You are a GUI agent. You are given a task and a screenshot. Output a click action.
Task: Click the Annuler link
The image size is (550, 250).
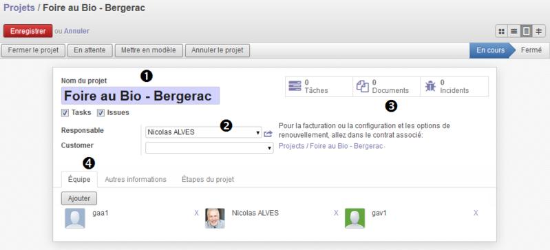coord(76,31)
